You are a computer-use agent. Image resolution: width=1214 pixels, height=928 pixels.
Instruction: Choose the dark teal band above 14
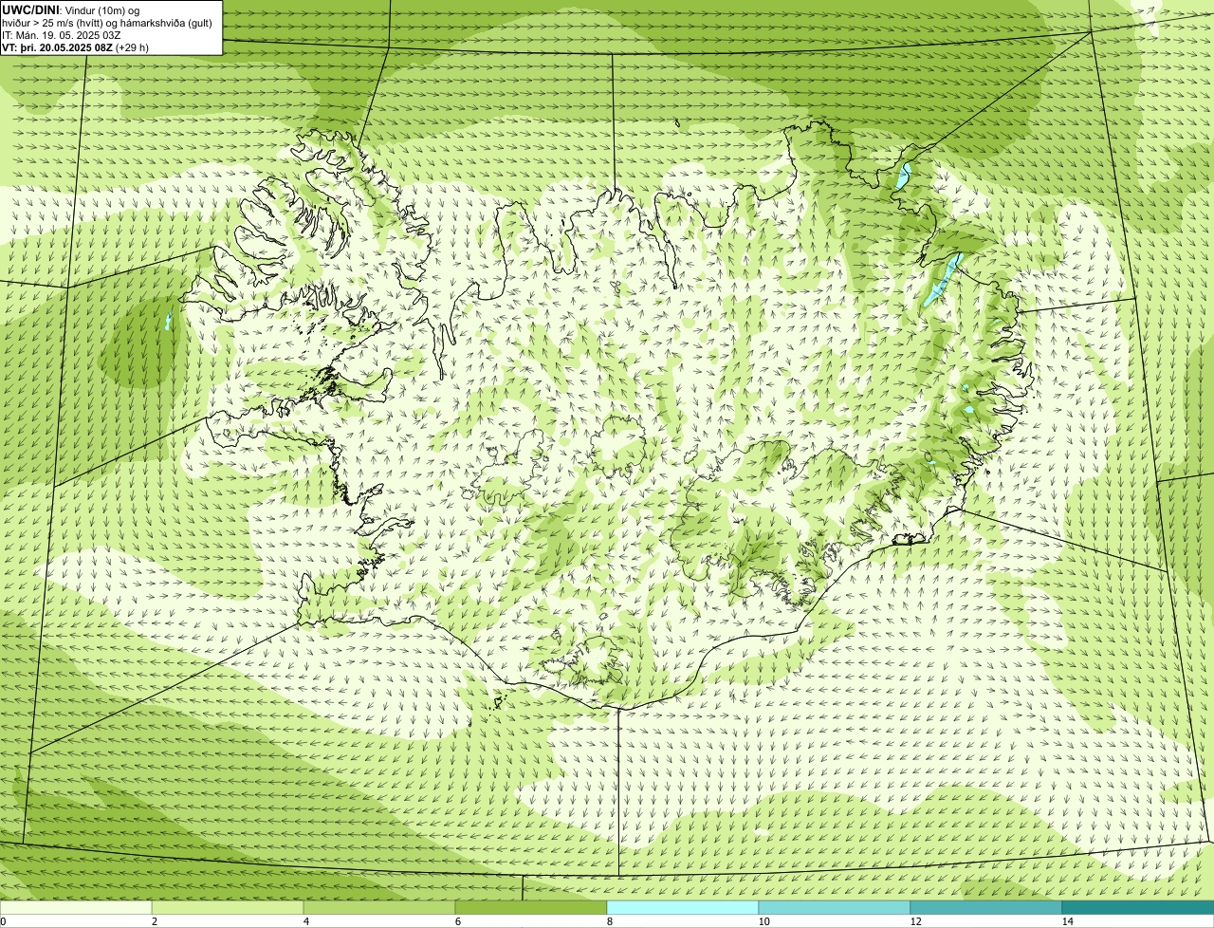click(1138, 907)
